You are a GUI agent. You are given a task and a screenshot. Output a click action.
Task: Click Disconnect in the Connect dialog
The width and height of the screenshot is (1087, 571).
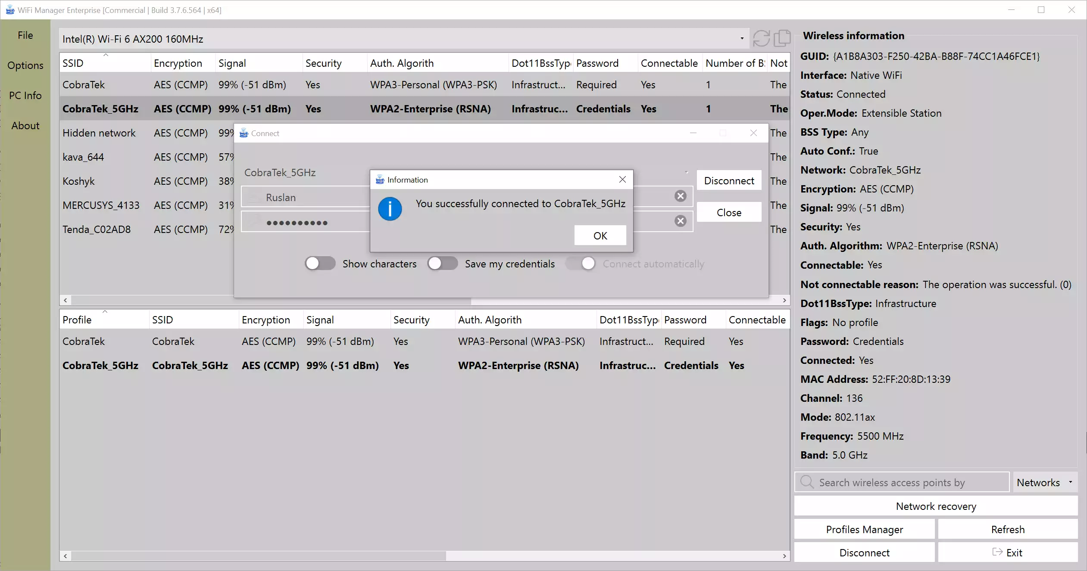729,180
